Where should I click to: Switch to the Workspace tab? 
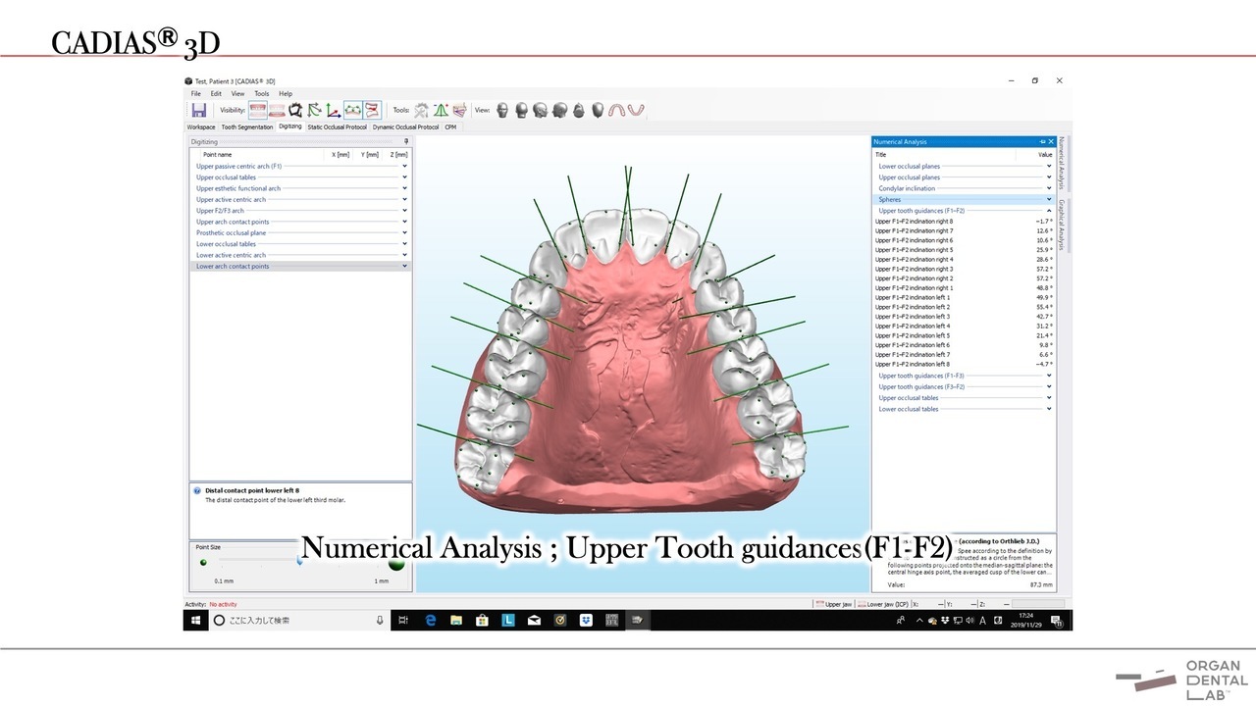coord(201,126)
